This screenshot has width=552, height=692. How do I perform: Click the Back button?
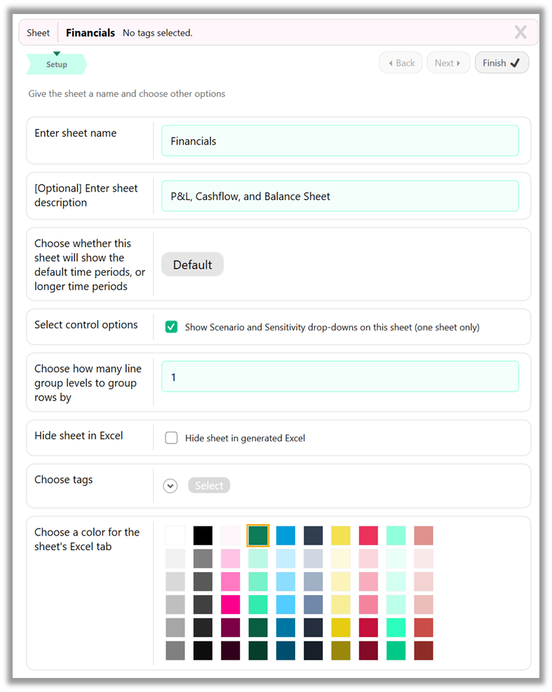[x=400, y=62]
